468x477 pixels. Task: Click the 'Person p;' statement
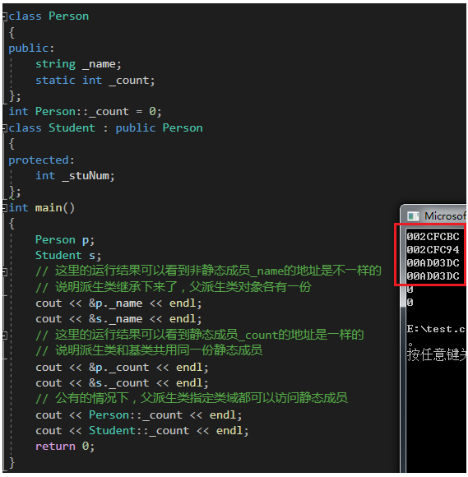coord(65,240)
